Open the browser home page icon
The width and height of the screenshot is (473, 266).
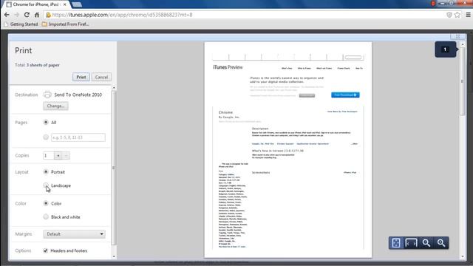pos(37,15)
